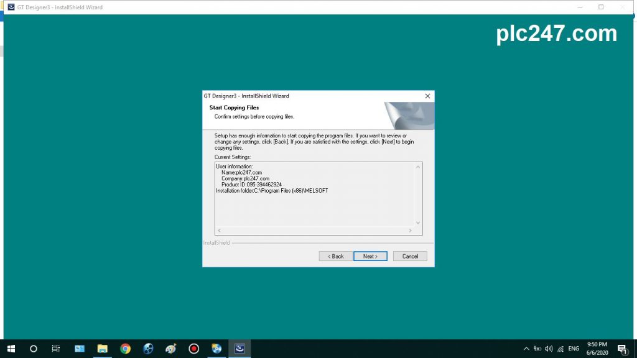This screenshot has height=358, width=637.
Task: Open the Windows Start menu
Action: (11, 349)
